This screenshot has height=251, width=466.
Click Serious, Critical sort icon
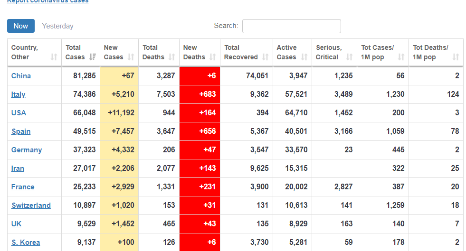point(350,57)
